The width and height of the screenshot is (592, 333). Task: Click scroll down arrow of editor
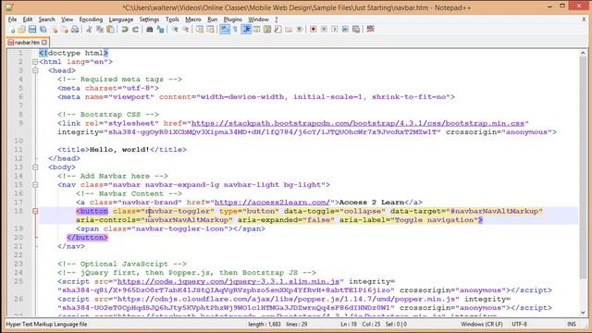[583, 313]
